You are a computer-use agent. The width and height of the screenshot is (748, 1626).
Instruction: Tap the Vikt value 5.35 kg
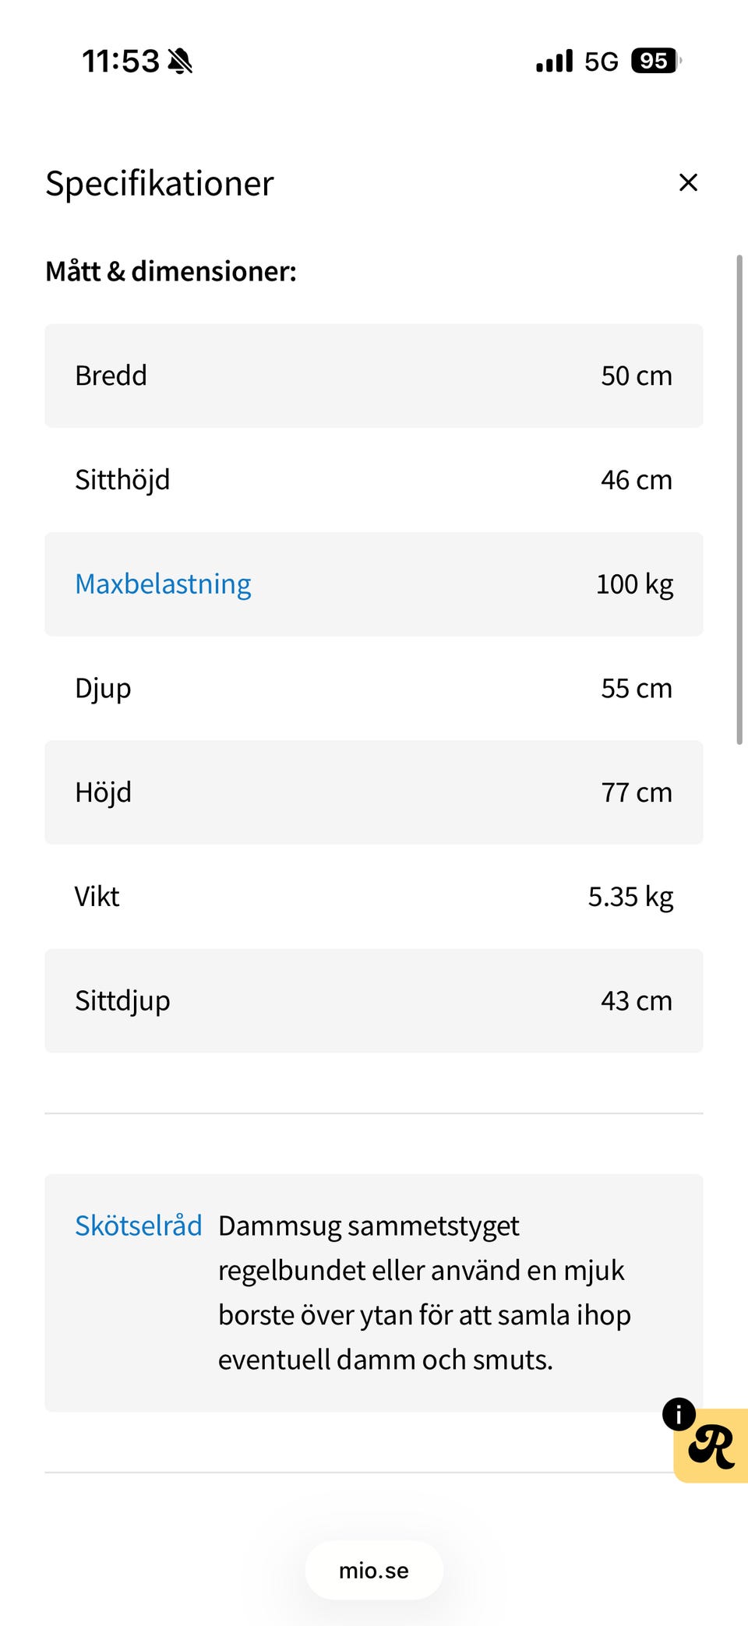coord(630,897)
